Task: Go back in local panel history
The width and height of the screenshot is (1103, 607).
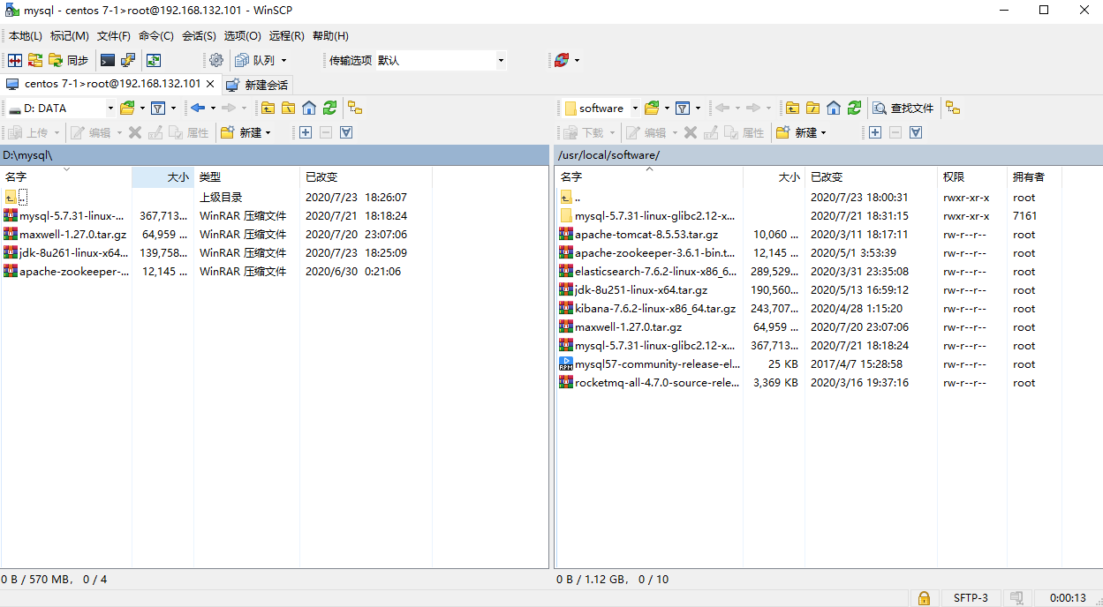Action: click(198, 109)
